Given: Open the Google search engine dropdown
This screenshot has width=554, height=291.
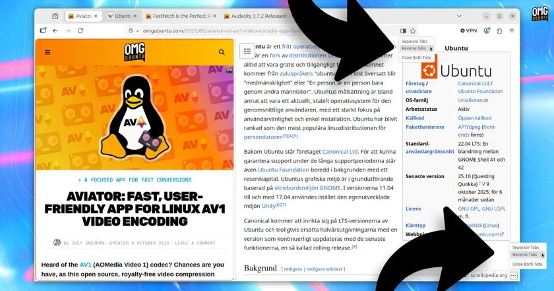Looking at the screenshot, I should pyautogui.click(x=133, y=31).
